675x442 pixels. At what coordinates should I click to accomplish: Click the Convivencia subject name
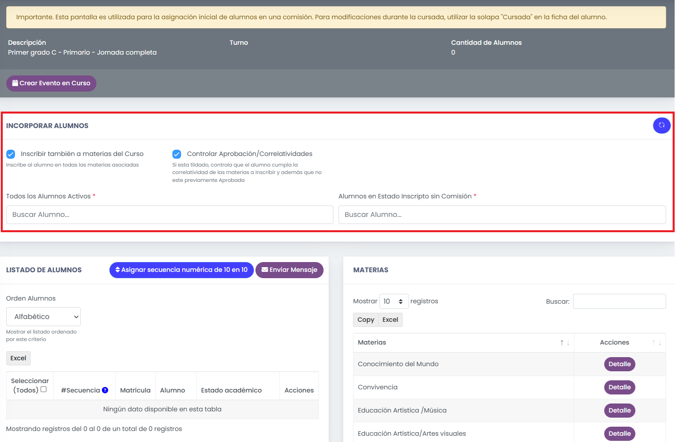click(x=377, y=387)
